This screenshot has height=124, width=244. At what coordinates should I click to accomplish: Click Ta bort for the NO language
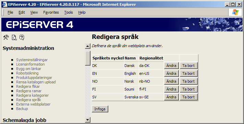tap(188, 81)
